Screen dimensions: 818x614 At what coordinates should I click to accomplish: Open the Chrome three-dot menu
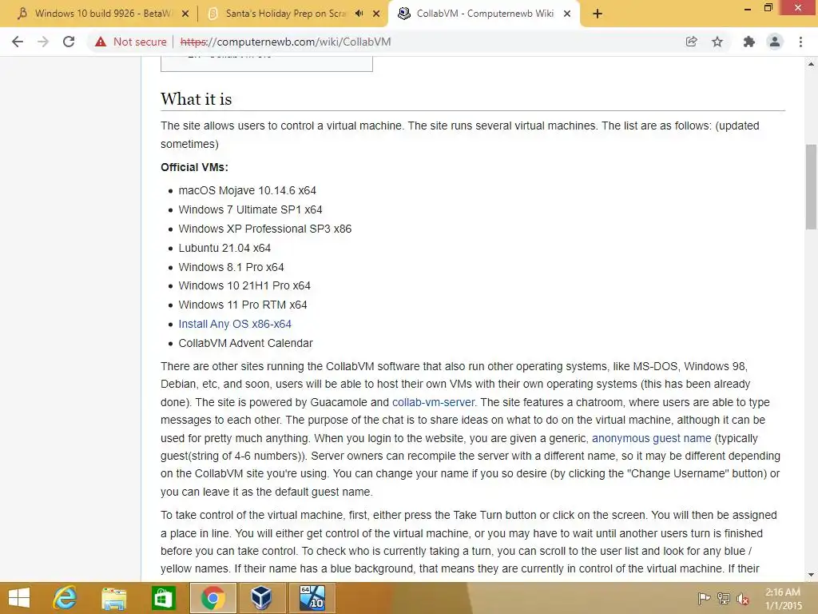[800, 42]
